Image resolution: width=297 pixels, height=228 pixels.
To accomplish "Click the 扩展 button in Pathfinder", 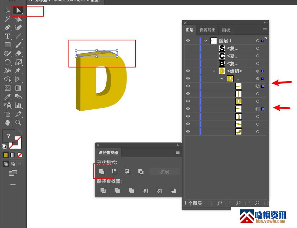I will click(164, 172).
